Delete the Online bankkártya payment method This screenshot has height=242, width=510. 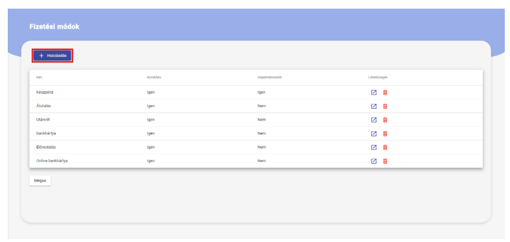click(385, 161)
